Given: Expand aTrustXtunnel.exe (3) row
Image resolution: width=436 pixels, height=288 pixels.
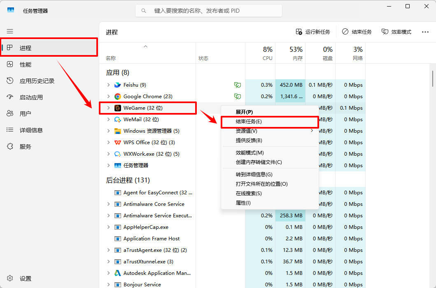Looking at the screenshot, I should tap(108, 262).
